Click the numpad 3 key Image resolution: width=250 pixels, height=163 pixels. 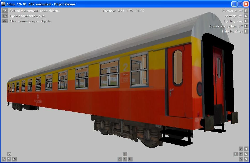pyautogui.click(x=246, y=159)
